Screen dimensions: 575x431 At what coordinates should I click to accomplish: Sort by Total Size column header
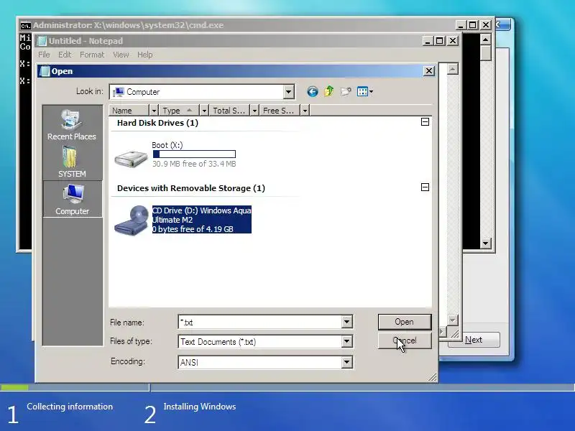(x=229, y=111)
